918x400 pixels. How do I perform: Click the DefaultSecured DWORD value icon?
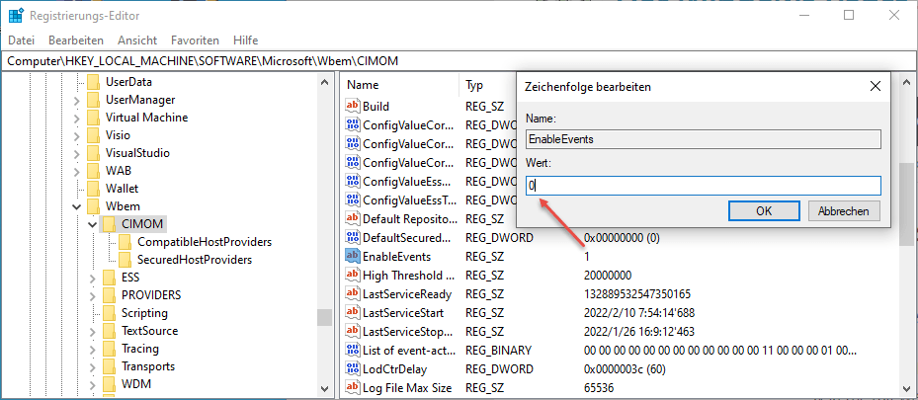coord(353,238)
